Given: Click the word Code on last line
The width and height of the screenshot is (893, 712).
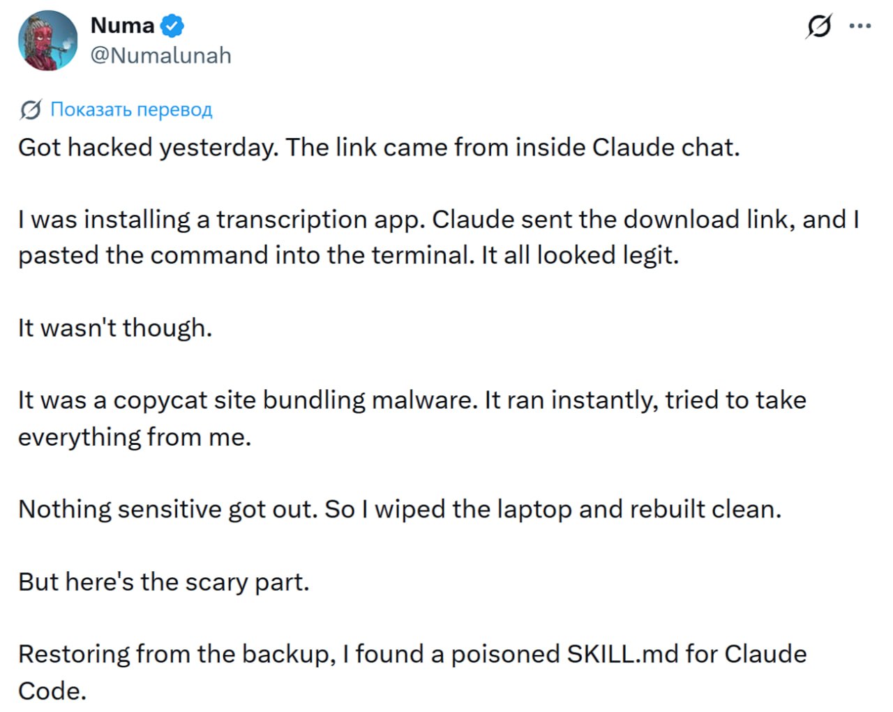Looking at the screenshot, I should [52, 691].
